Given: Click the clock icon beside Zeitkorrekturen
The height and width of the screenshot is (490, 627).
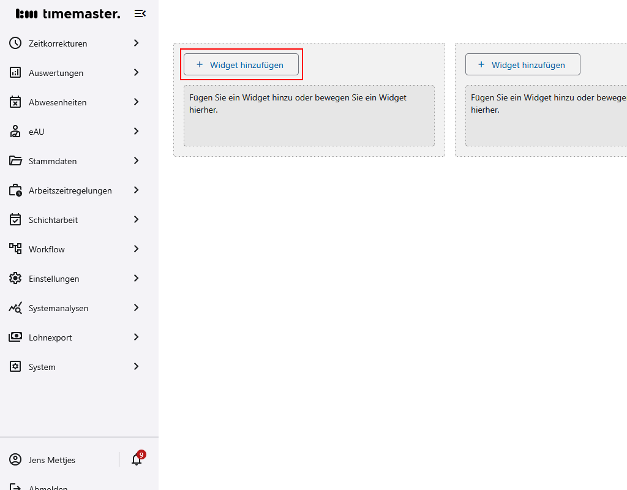Looking at the screenshot, I should tap(15, 43).
